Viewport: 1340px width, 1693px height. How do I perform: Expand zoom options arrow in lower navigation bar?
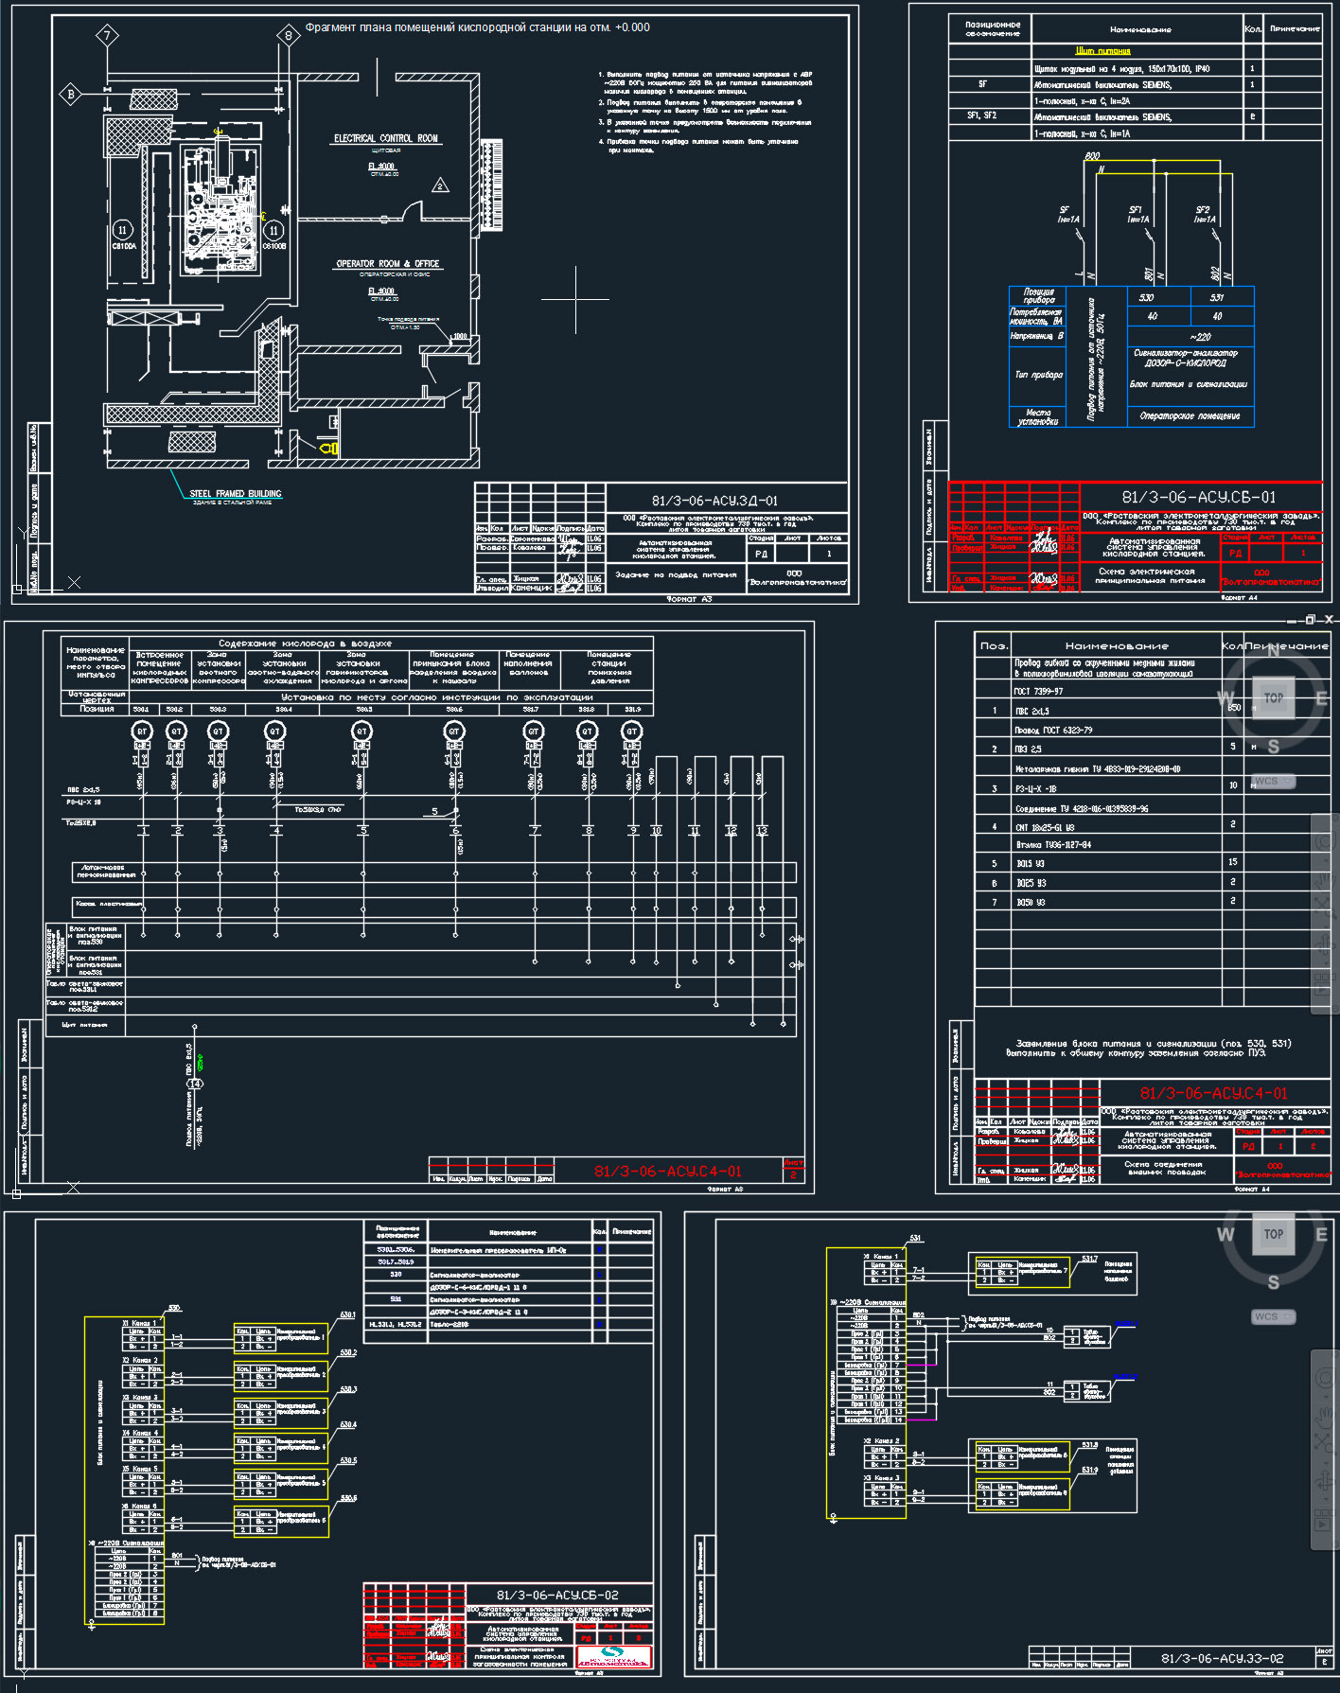tap(1326, 1463)
